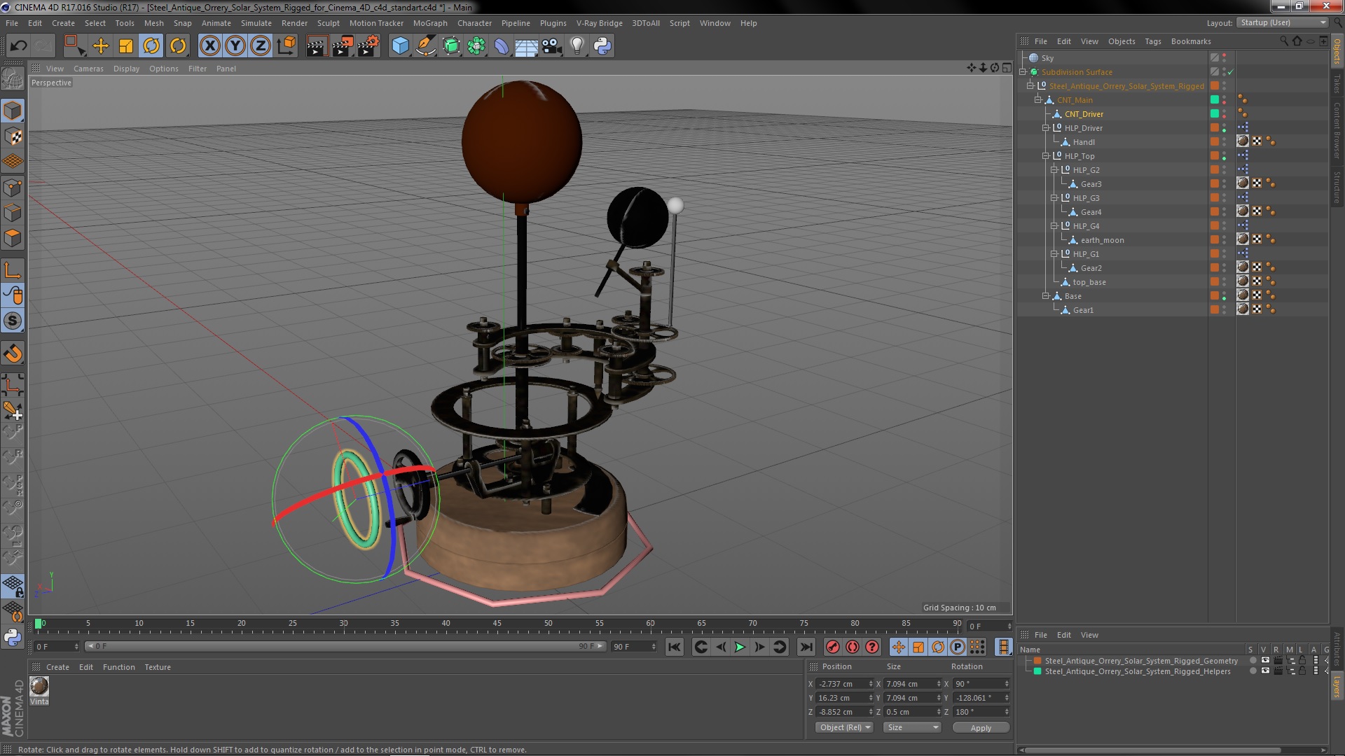The height and width of the screenshot is (756, 1345).
Task: Add a Light object
Action: point(577,46)
